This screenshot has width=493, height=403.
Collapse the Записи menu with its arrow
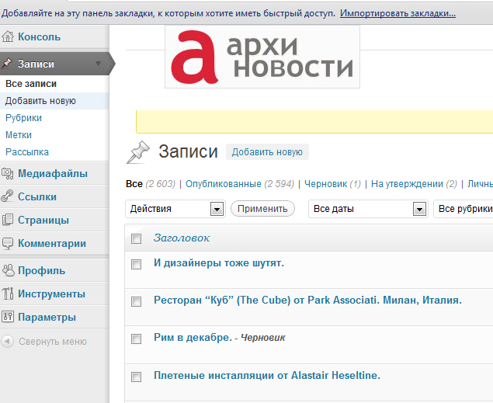click(x=98, y=64)
